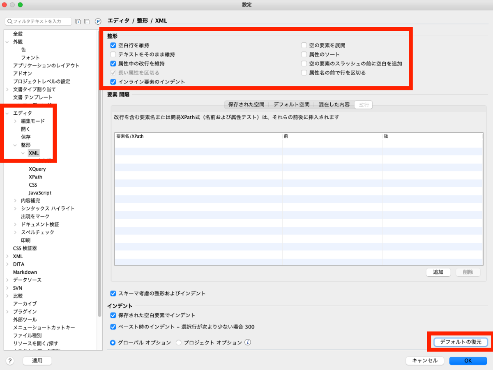Click 追加 button under the table

(x=438, y=272)
